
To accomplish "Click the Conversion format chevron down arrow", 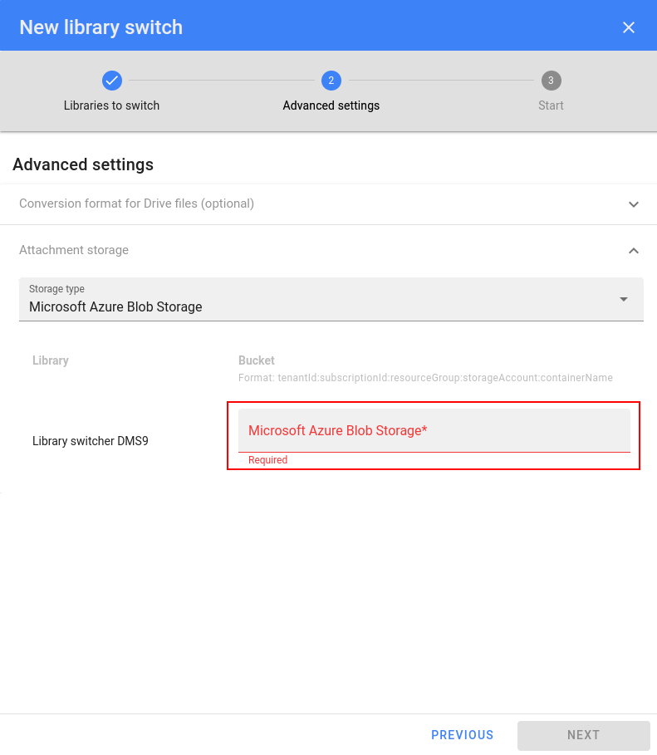I will [634, 204].
